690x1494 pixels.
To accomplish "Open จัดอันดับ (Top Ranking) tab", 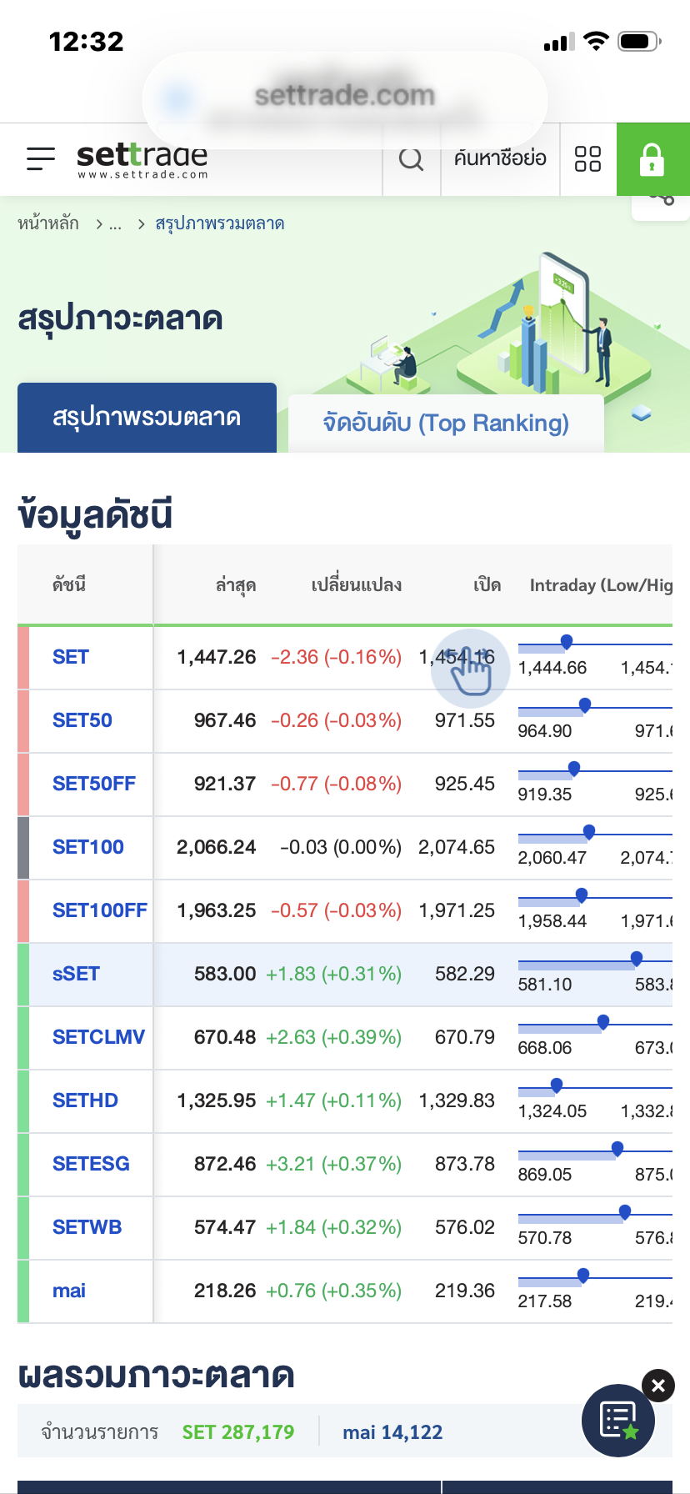I will [446, 424].
